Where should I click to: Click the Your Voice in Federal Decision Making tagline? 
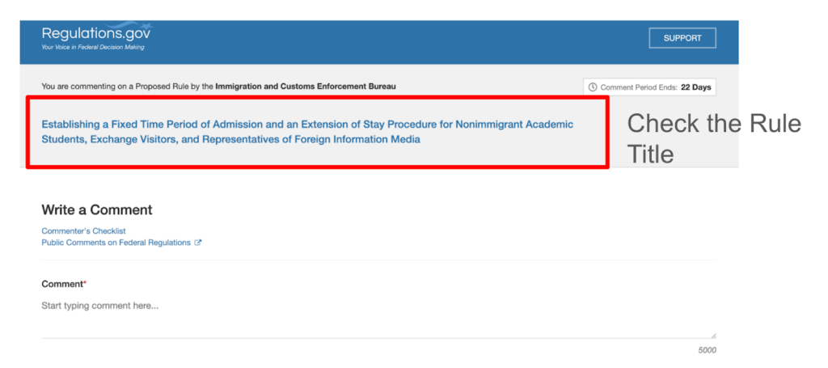pyautogui.click(x=93, y=48)
